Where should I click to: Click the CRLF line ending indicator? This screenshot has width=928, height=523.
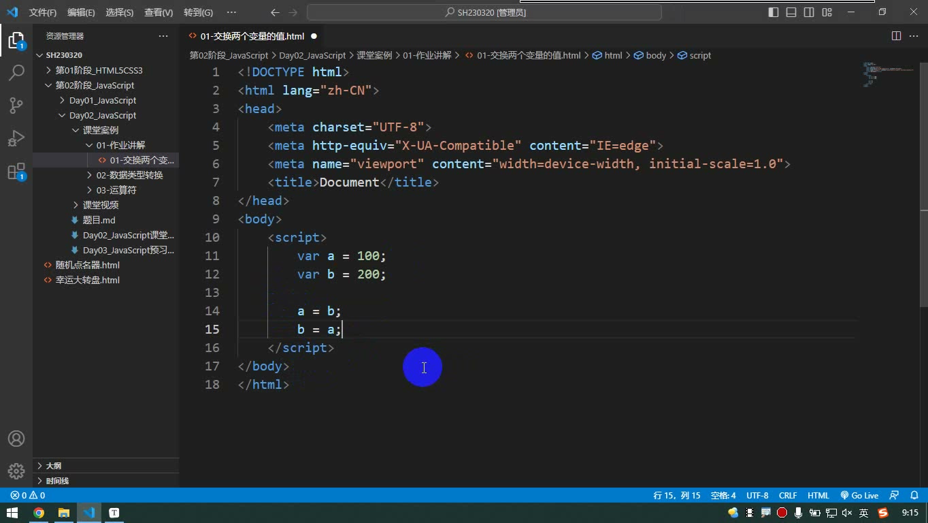coord(788,496)
